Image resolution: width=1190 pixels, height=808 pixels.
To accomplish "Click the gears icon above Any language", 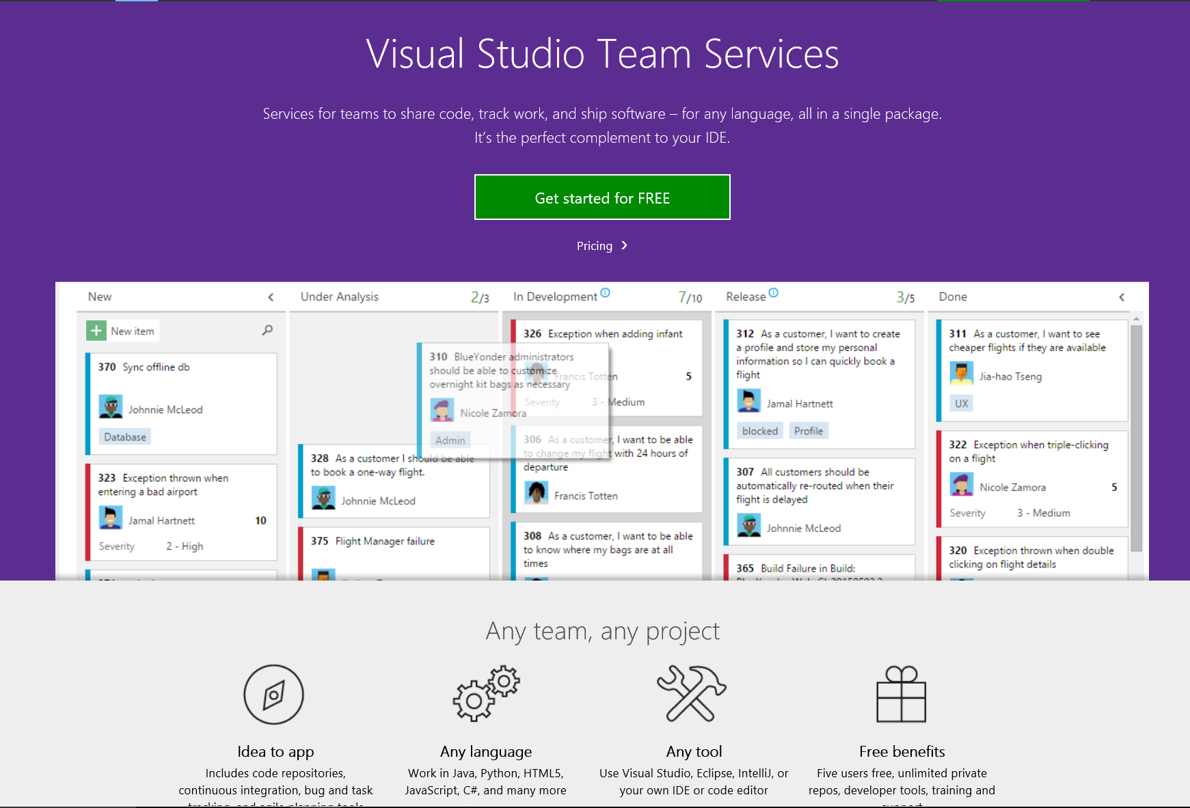I will coord(485,694).
